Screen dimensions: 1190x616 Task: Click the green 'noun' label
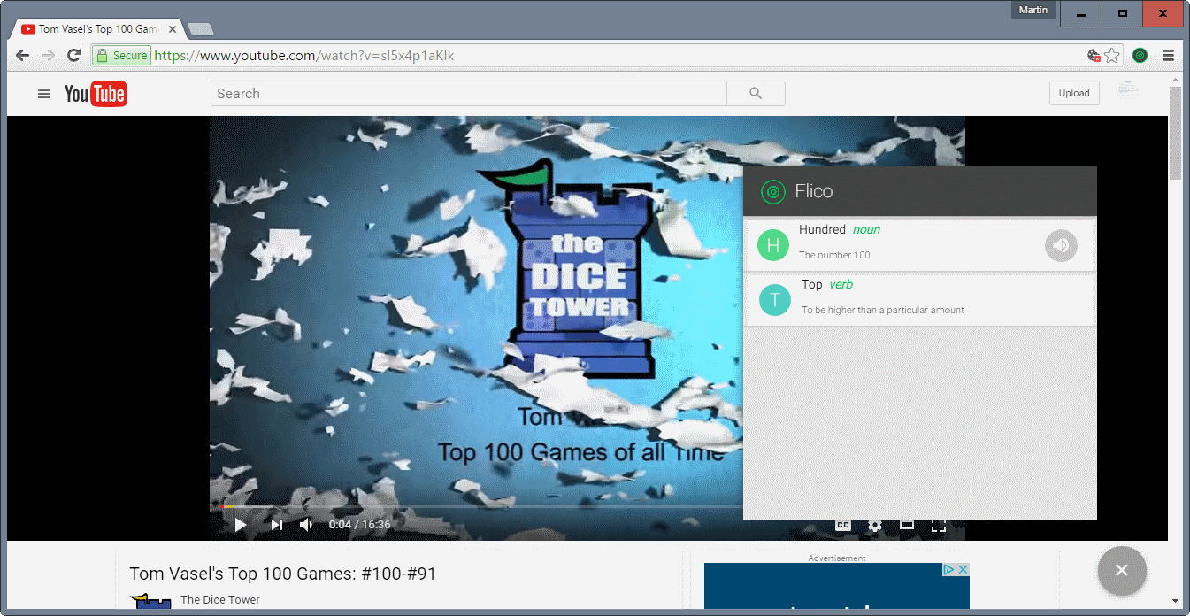[x=866, y=229]
